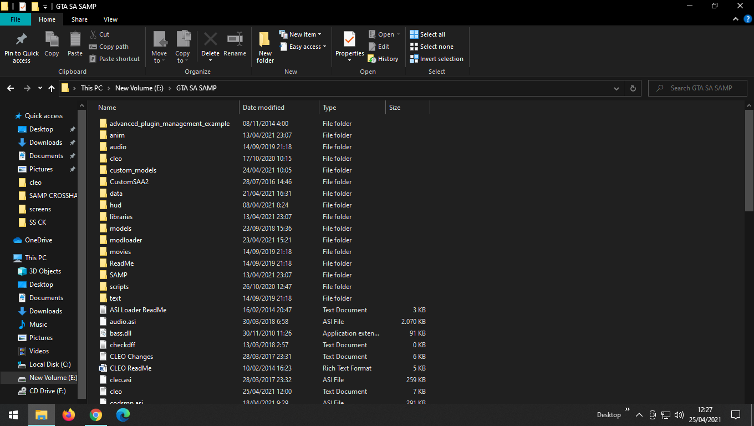The height and width of the screenshot is (426, 754).
Task: Click Select all in ribbon
Action: (x=427, y=34)
